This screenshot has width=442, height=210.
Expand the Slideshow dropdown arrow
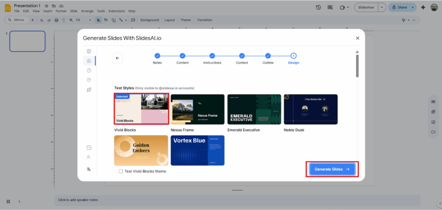(382, 7)
